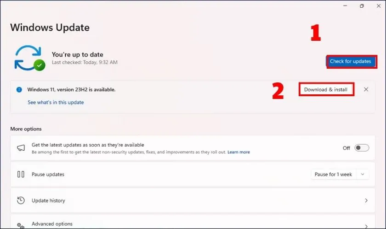The image size is (386, 229).
Task: Click the You're up to date status text
Action: [x=77, y=54]
